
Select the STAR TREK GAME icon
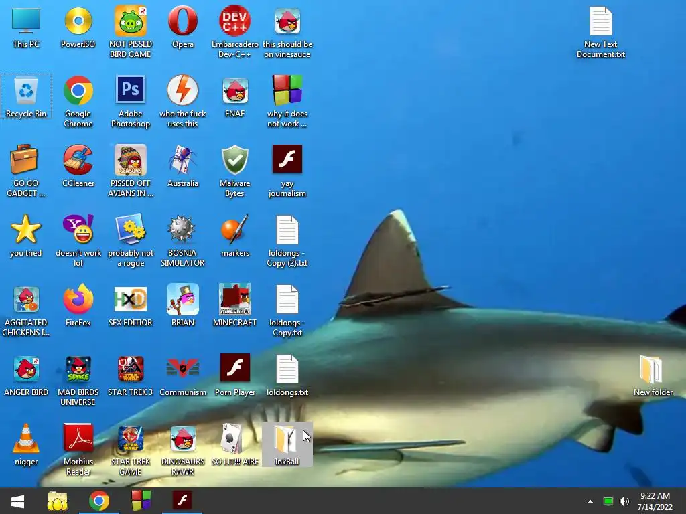(x=131, y=449)
